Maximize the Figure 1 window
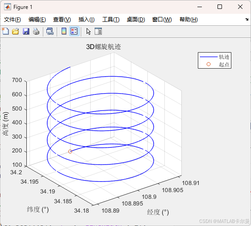Viewport: 251px width, 226px height. tap(220, 7)
